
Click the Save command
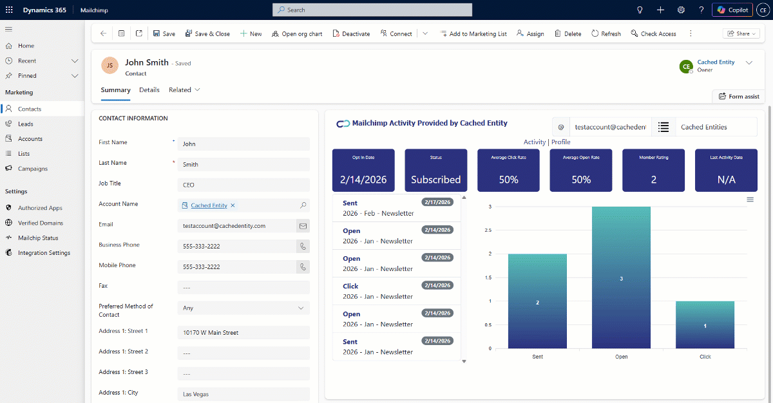tap(164, 33)
